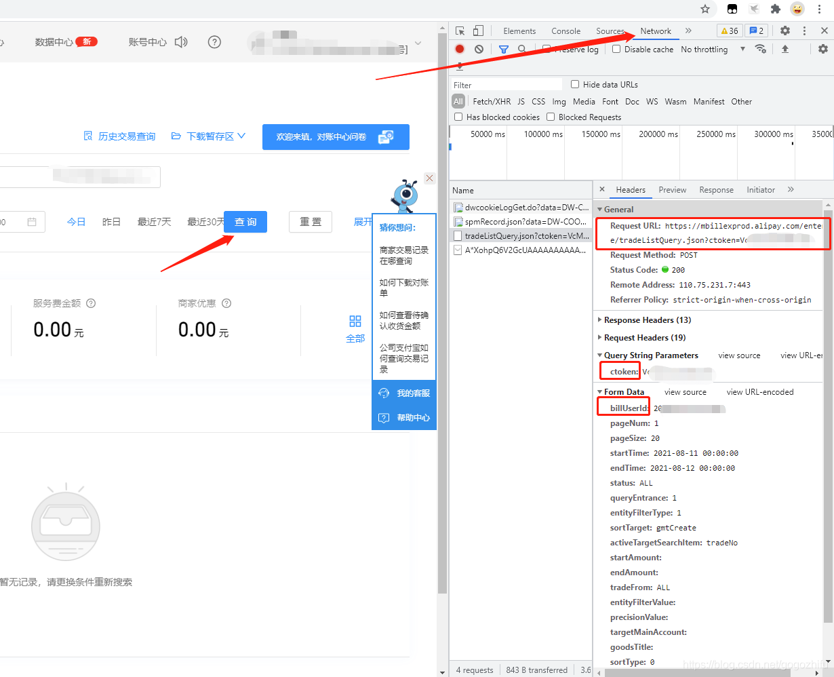
Task: Filter requests by Img type
Action: click(559, 101)
